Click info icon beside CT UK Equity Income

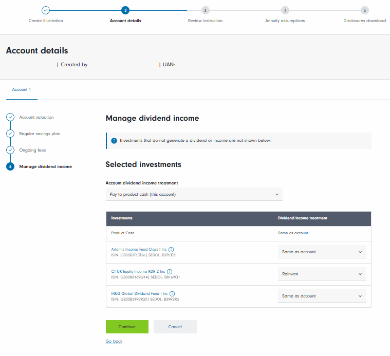coord(170,271)
